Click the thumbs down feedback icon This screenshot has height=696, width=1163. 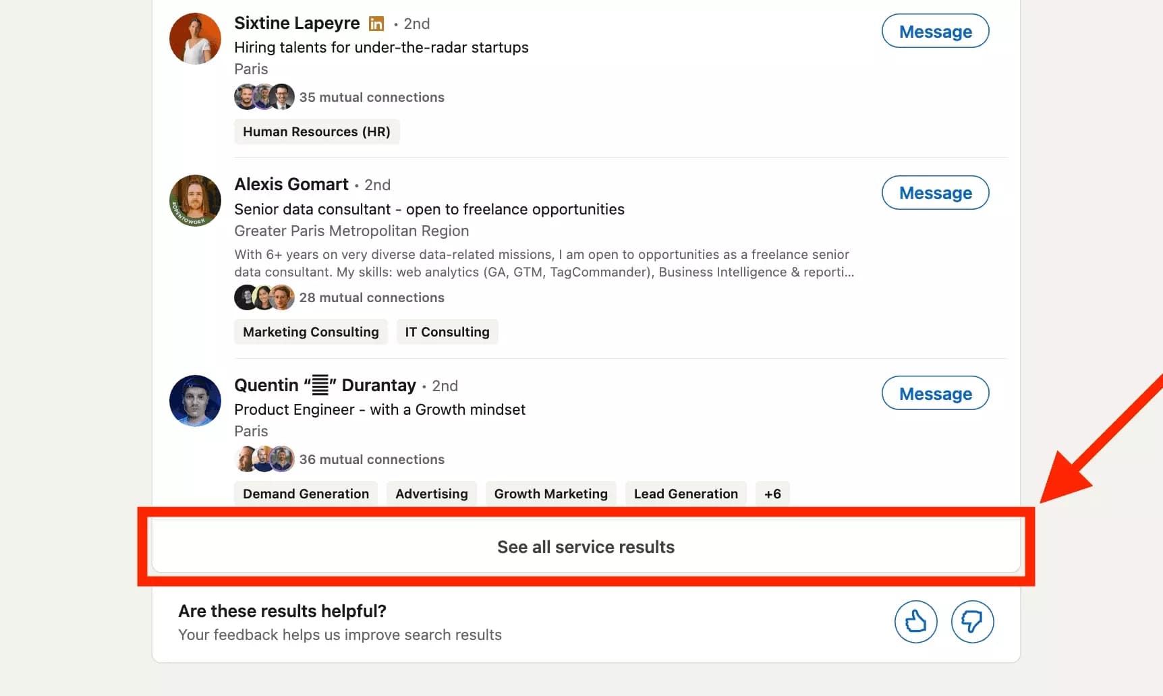coord(972,622)
